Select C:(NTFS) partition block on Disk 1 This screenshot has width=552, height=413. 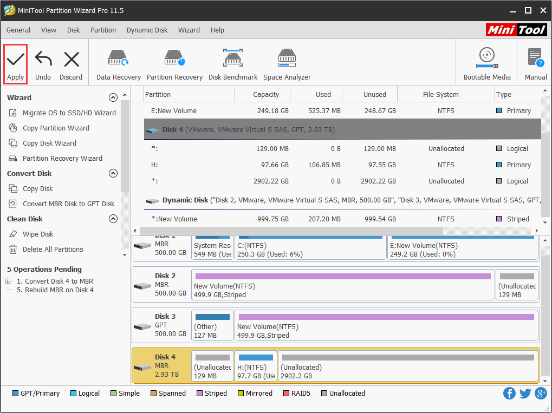click(x=310, y=248)
